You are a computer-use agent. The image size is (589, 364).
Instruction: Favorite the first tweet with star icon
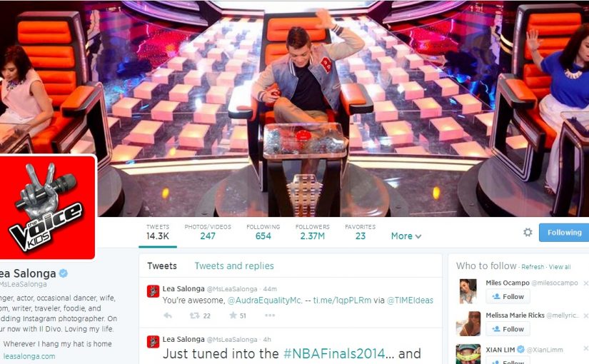click(233, 315)
